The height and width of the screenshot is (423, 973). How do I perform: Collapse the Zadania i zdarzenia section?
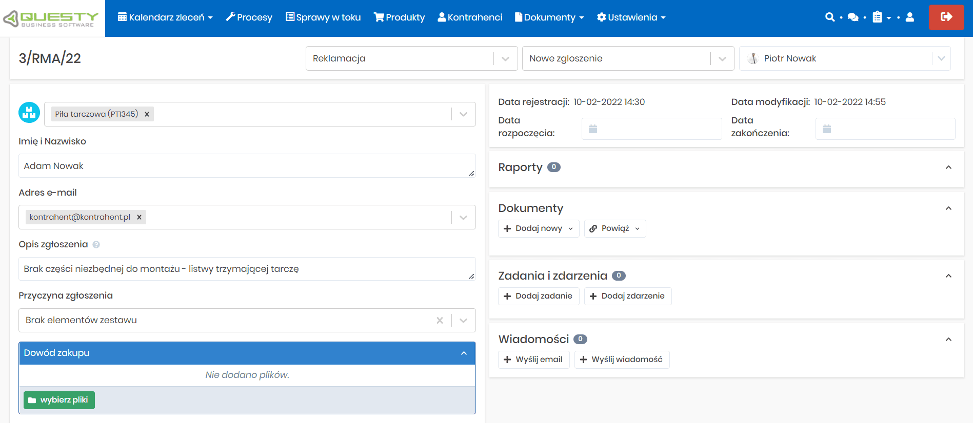(x=948, y=276)
